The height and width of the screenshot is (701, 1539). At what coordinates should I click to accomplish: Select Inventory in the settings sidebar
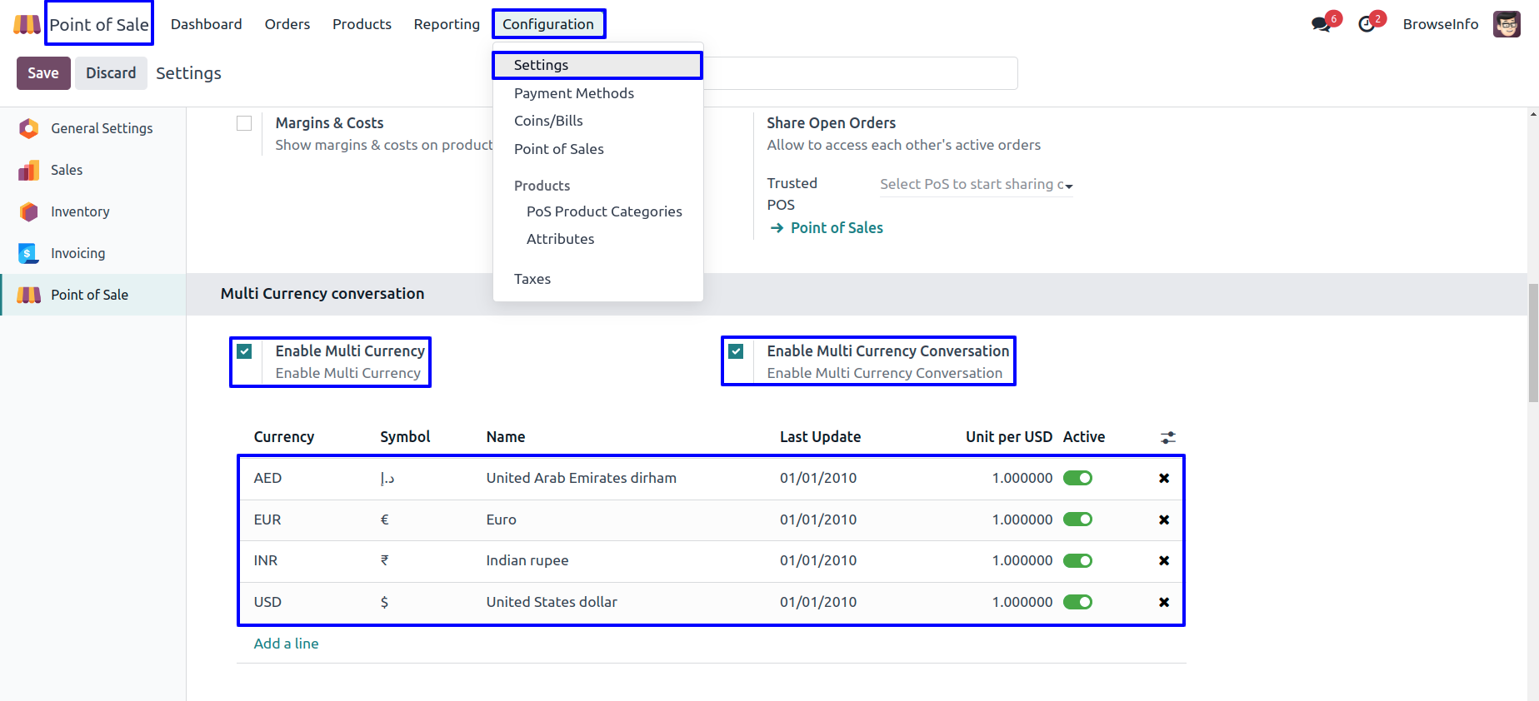[x=80, y=211]
